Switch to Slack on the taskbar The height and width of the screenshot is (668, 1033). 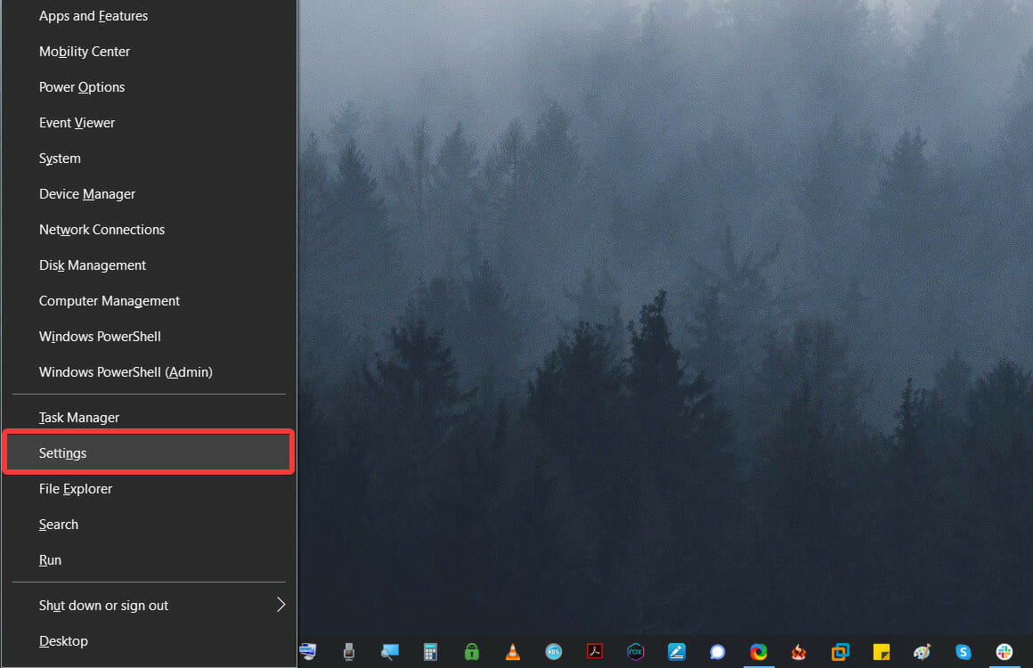click(x=1004, y=652)
